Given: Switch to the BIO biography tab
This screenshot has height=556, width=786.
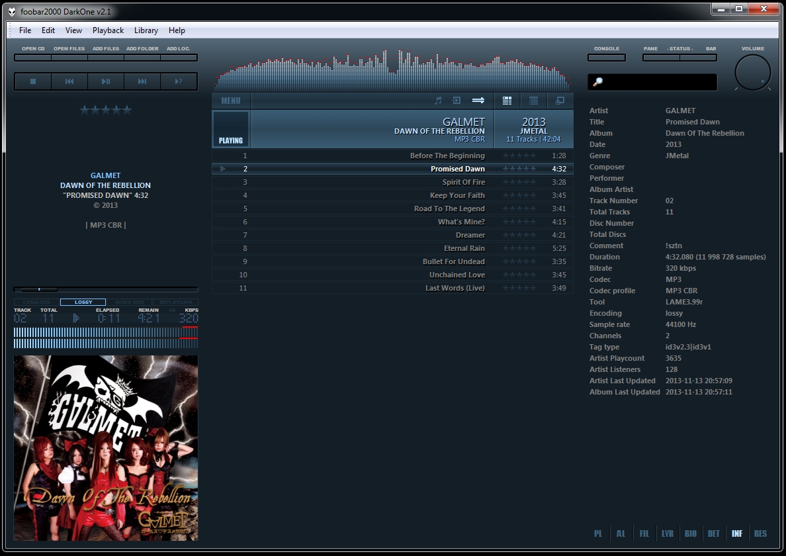Looking at the screenshot, I should point(690,533).
